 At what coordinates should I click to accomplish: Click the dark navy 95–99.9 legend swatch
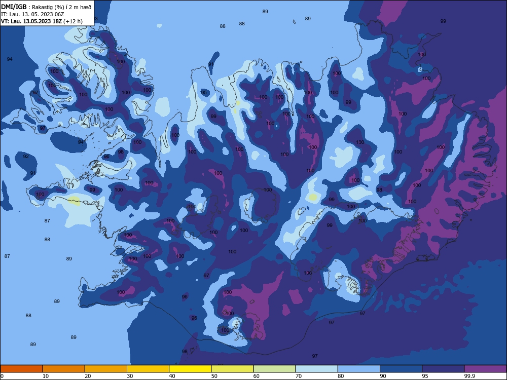pos(443,369)
